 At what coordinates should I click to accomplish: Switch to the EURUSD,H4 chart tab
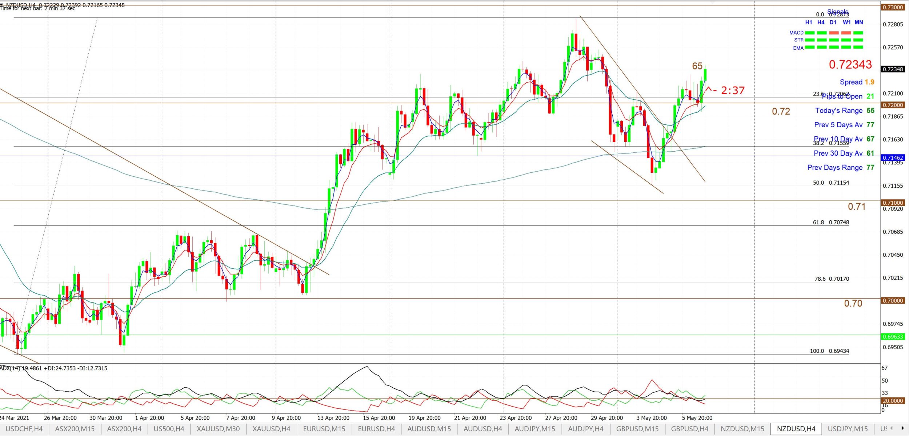pos(376,429)
